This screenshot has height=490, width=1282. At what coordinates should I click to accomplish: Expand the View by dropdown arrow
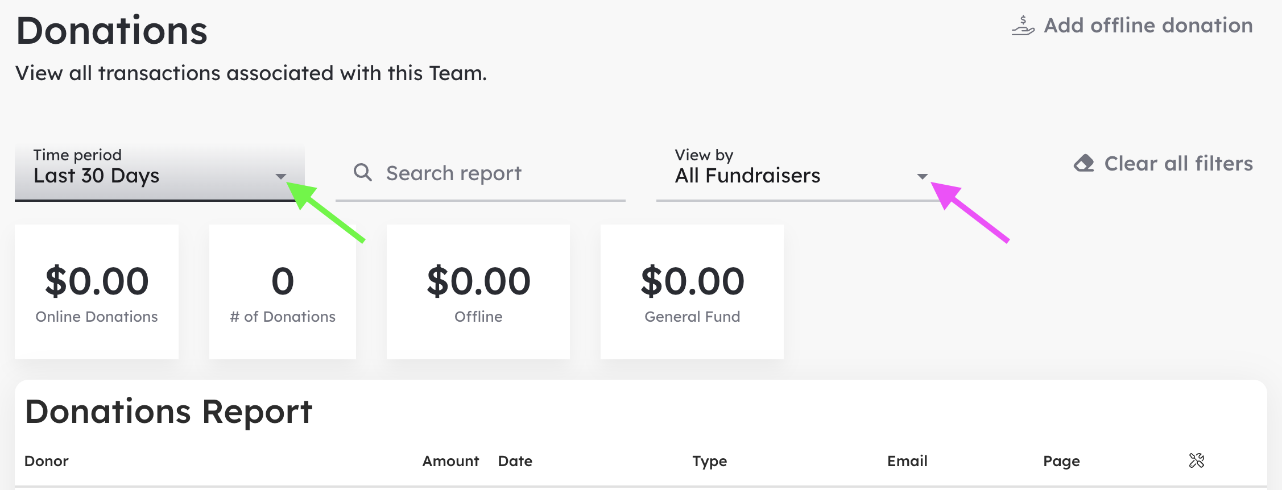[x=923, y=176]
